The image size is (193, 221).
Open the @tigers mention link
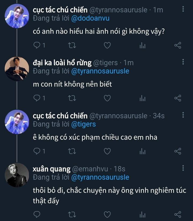coord(83,124)
